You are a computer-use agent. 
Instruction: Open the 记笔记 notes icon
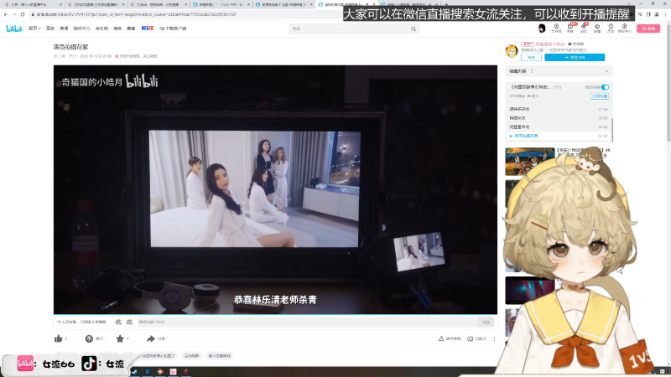pos(470,338)
